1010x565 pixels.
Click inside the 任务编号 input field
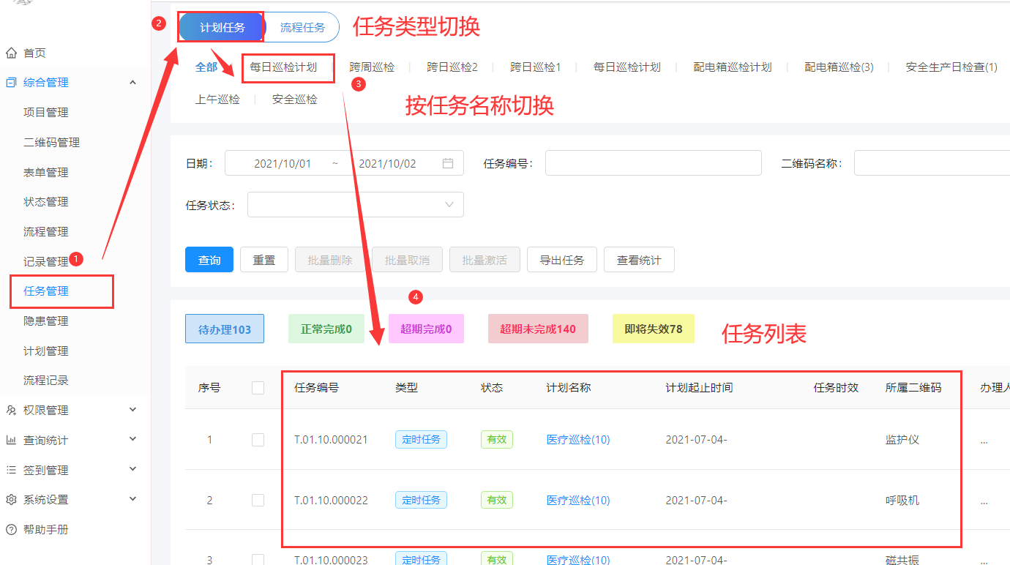pyautogui.click(x=651, y=162)
